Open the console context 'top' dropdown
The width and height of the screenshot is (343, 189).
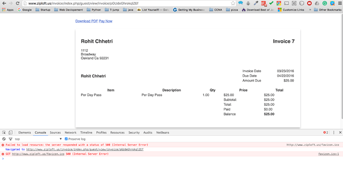pyautogui.click(x=38, y=139)
